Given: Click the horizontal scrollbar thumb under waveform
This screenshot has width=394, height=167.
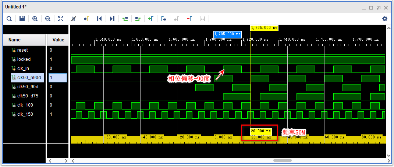Looking at the screenshot, I should click(282, 160).
